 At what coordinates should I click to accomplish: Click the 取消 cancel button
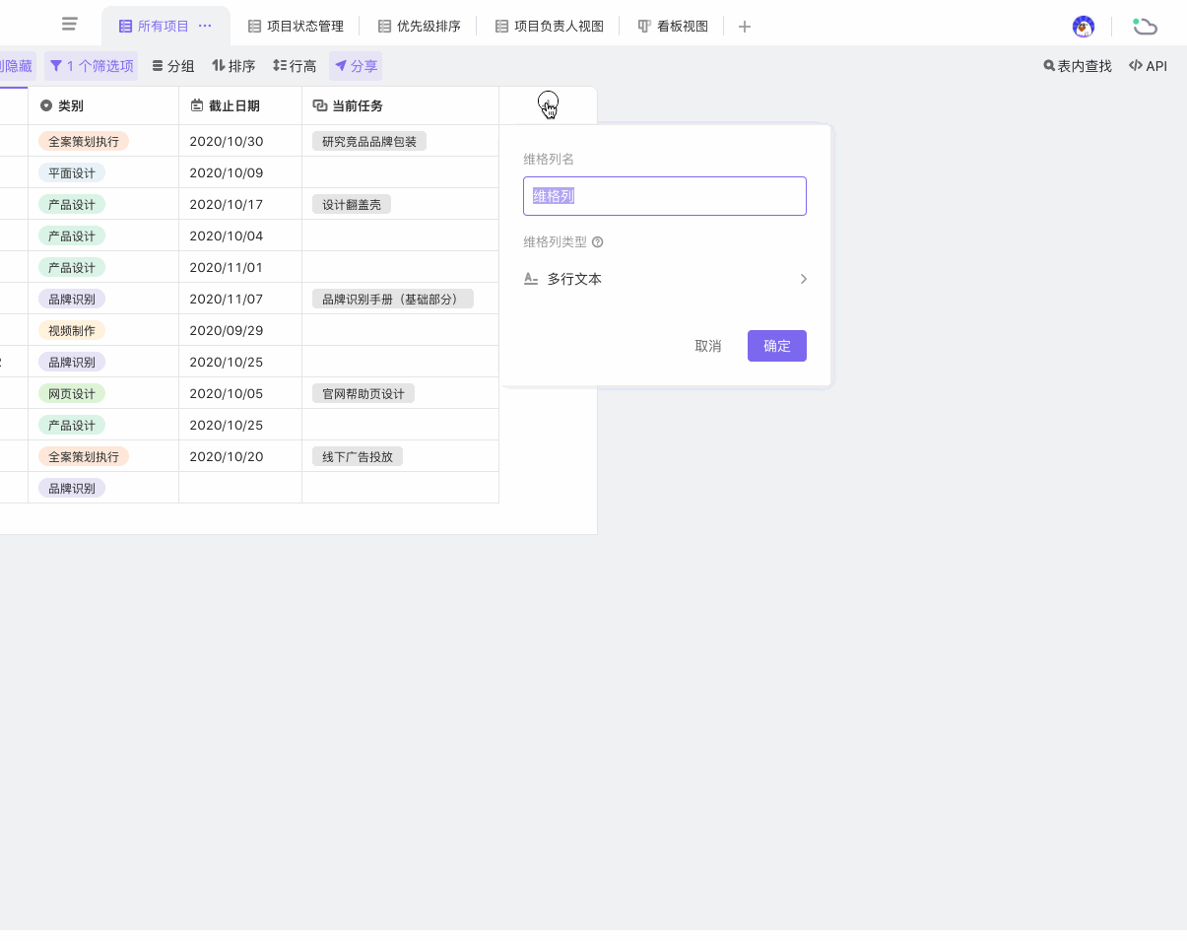click(x=707, y=346)
